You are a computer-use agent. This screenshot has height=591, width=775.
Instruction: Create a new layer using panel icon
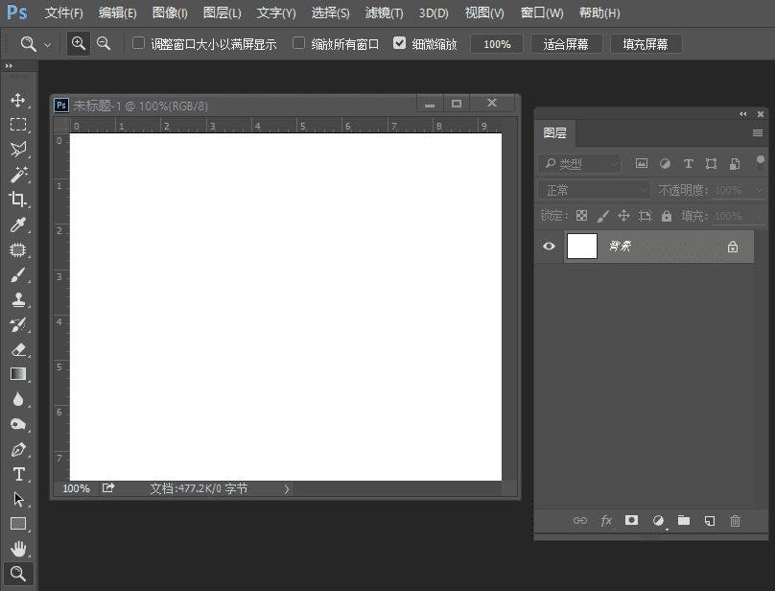[710, 521]
